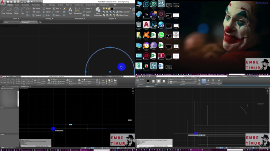Activate the Mirror command

point(47,12)
